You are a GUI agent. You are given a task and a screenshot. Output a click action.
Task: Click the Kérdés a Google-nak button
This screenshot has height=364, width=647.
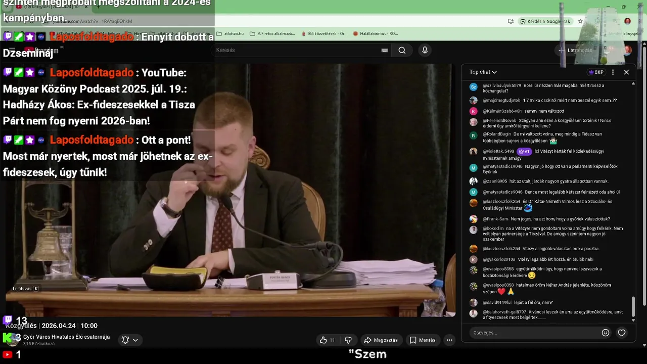[x=545, y=21]
